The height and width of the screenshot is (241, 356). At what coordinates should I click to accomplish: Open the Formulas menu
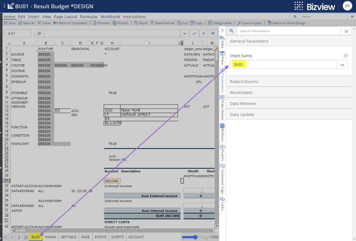point(89,17)
